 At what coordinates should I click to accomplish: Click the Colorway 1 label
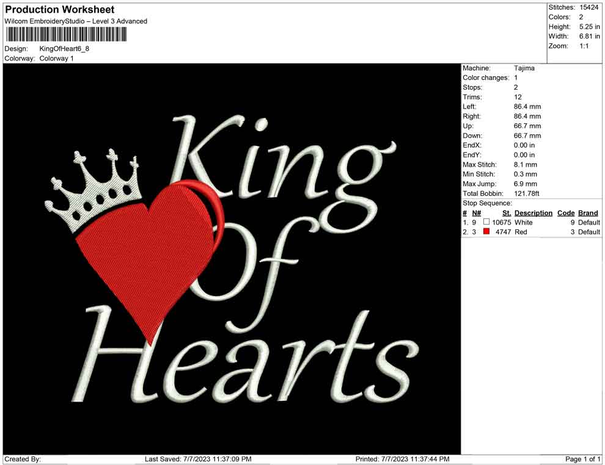click(57, 59)
